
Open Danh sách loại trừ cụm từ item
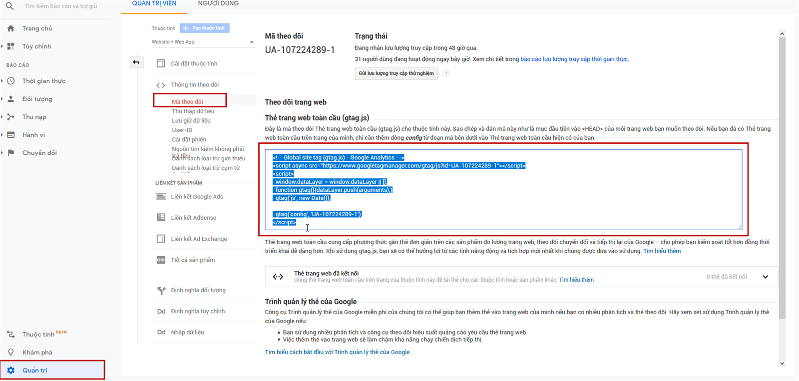[x=206, y=168]
